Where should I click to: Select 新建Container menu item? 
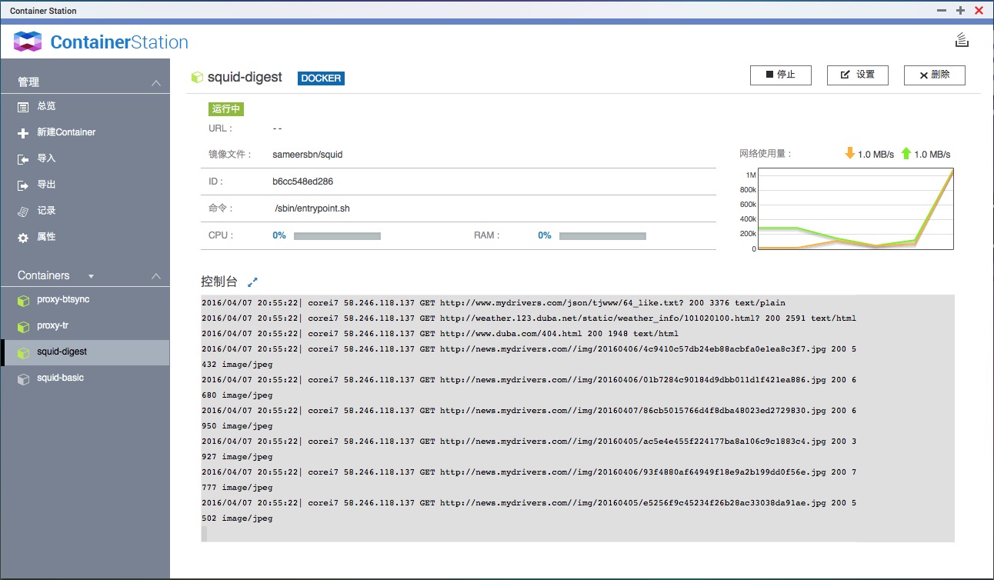click(85, 132)
